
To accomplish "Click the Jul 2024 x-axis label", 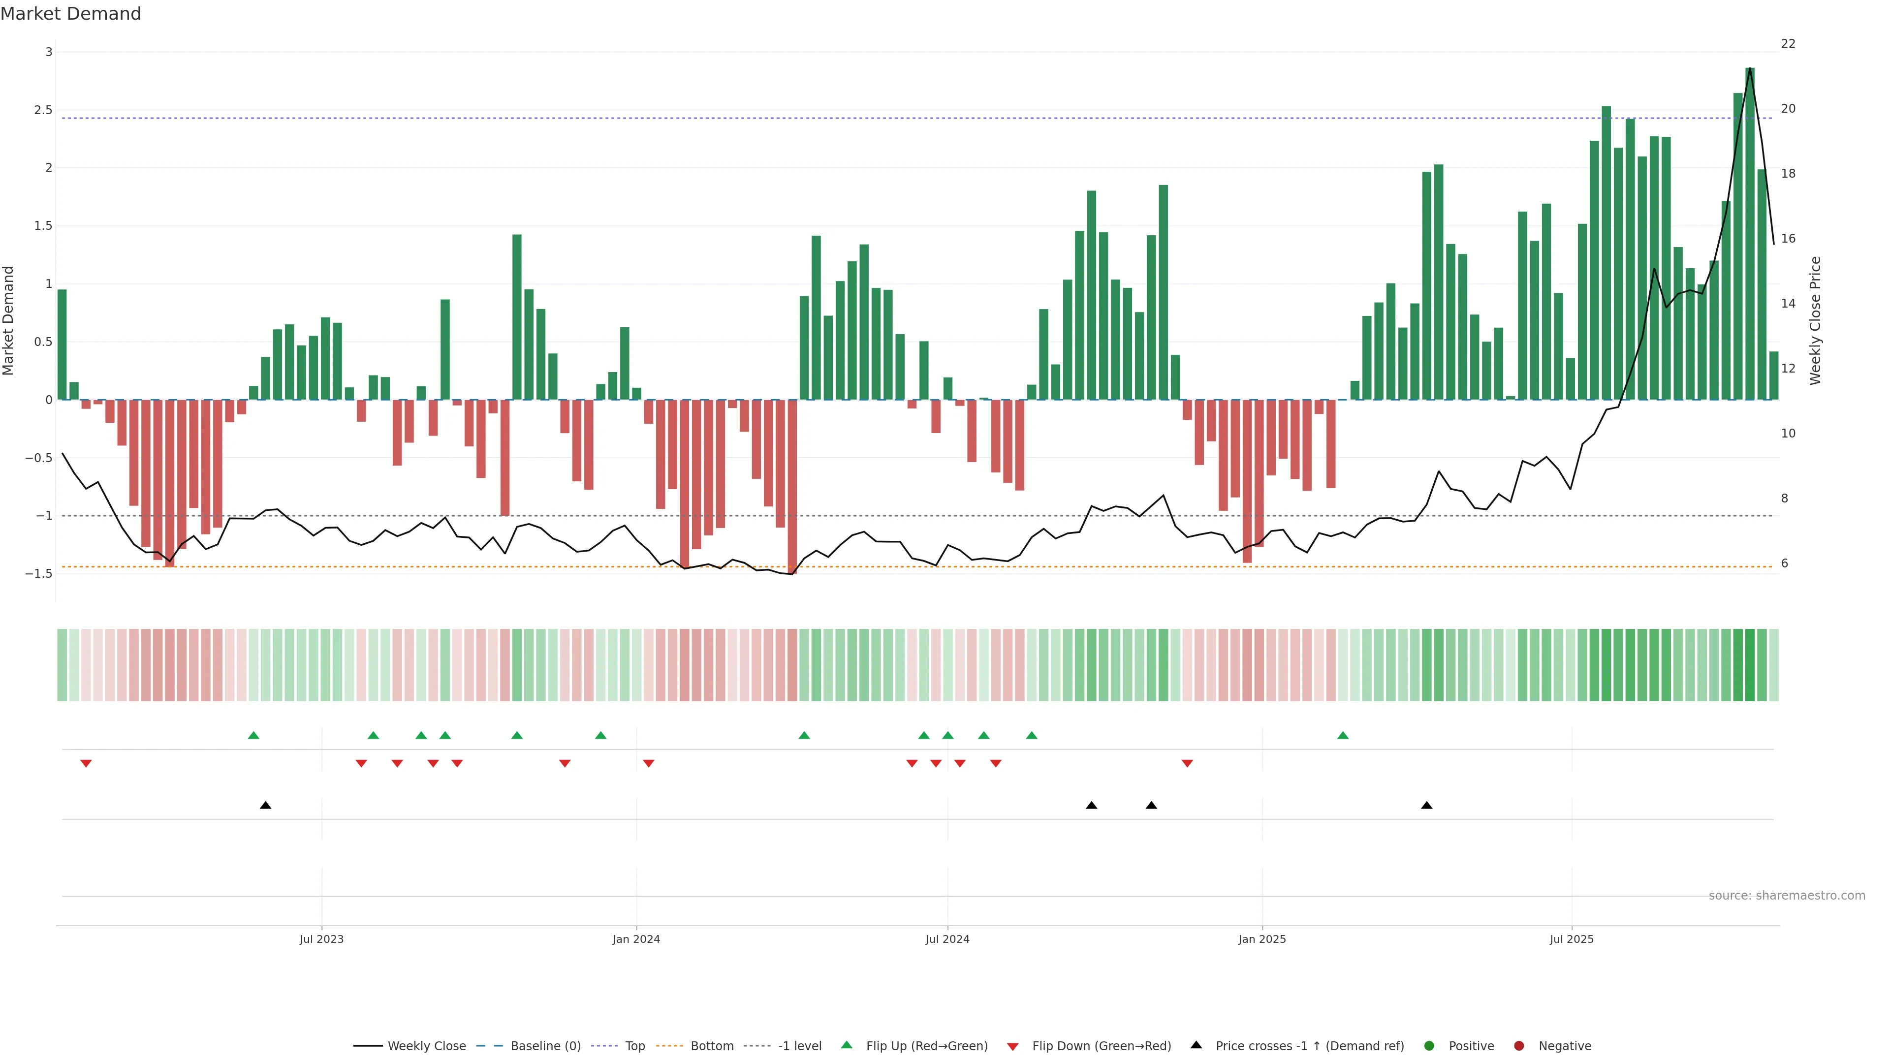I will (947, 939).
